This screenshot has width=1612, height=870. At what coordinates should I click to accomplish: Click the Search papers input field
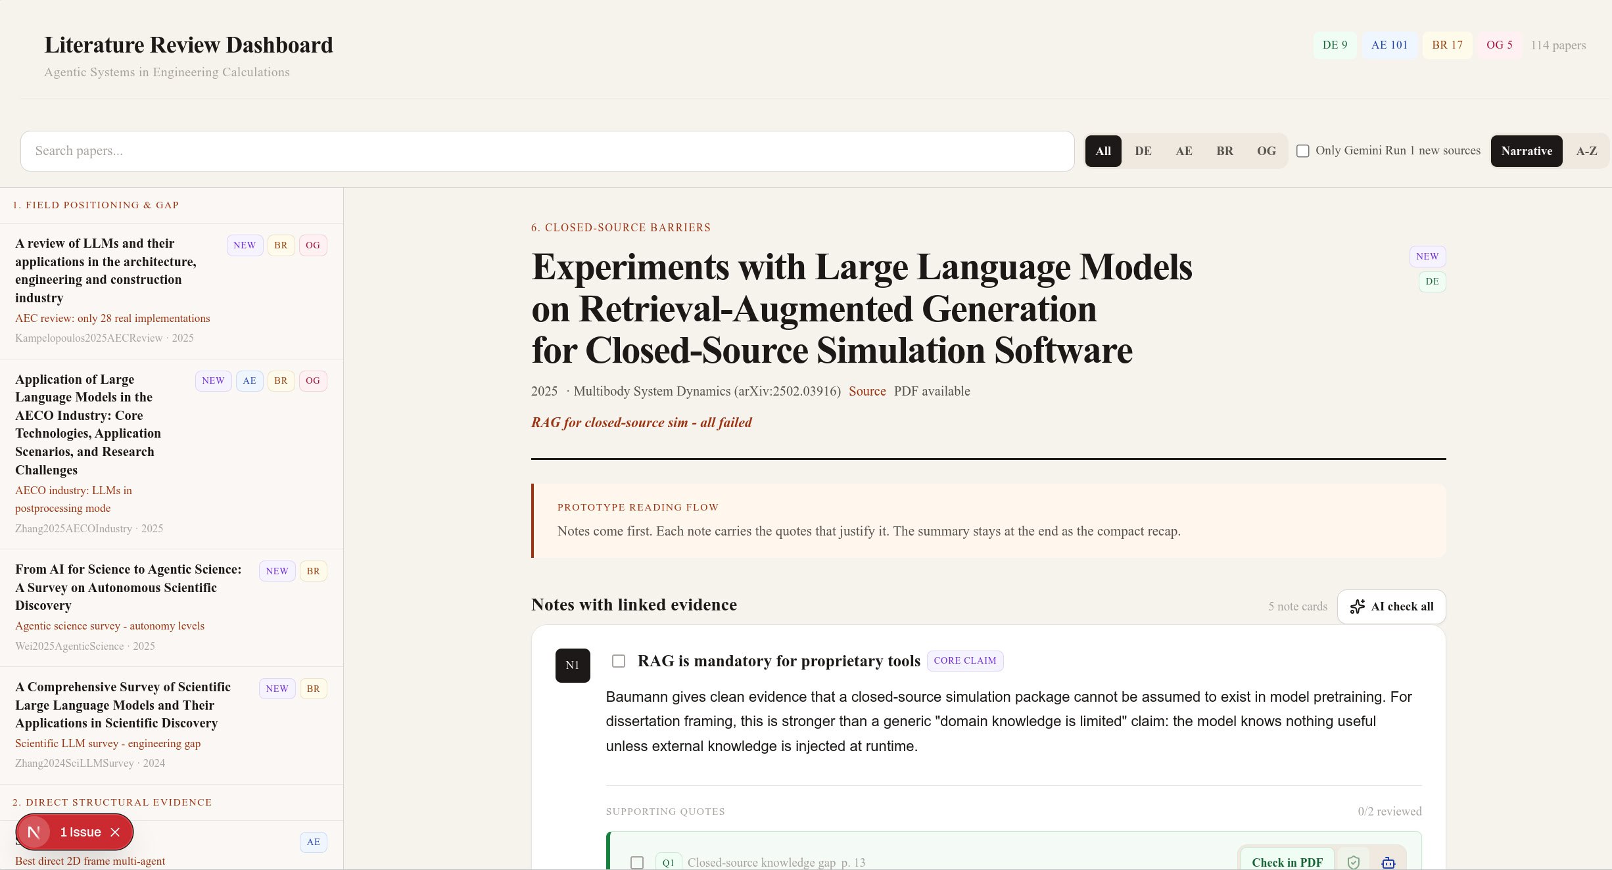click(x=547, y=151)
